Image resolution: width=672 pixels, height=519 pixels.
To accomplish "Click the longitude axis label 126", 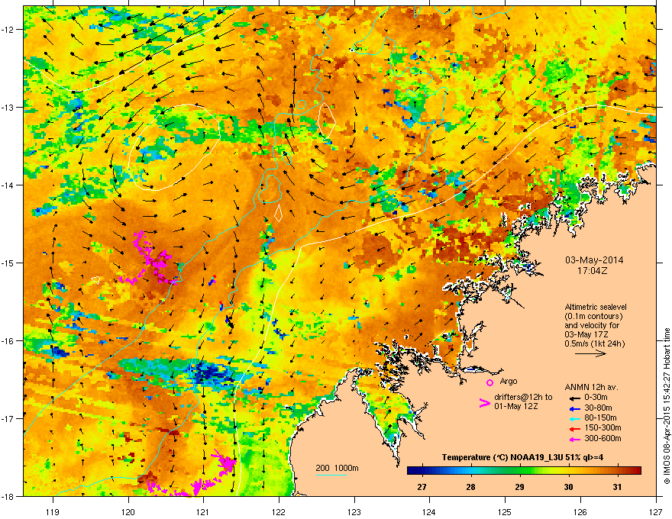I will [x=580, y=511].
